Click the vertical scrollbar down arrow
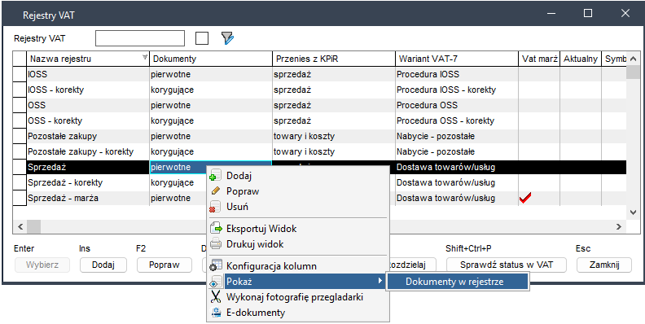 [x=633, y=212]
